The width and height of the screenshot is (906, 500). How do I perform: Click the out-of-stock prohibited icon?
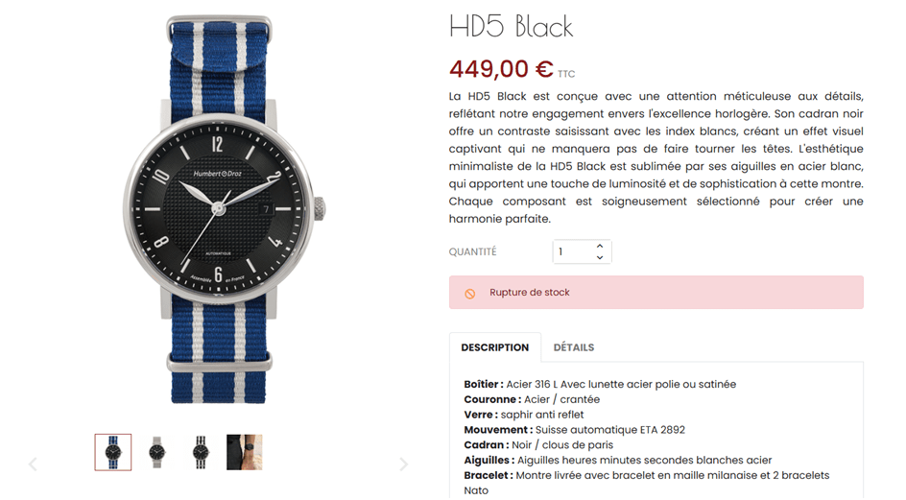tap(469, 294)
